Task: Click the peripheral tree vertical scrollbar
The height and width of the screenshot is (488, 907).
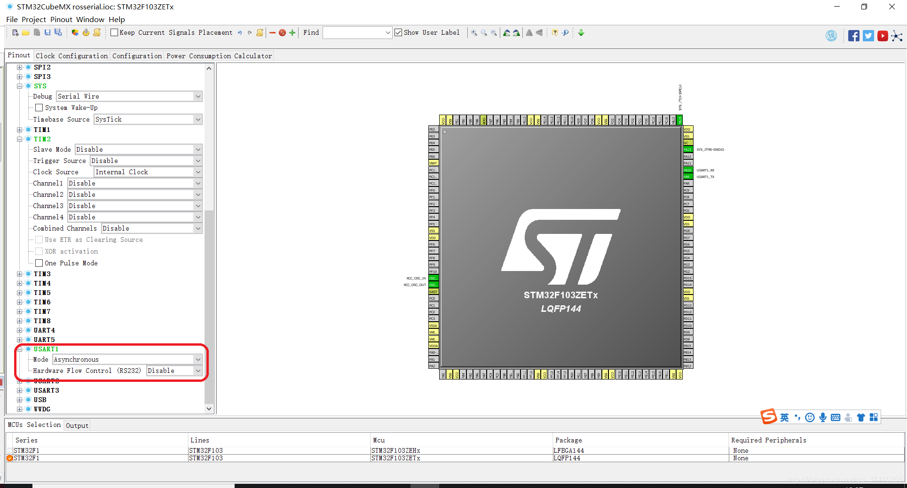Action: pyautogui.click(x=209, y=308)
